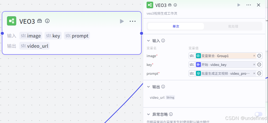
Task: Run the workflow with the panel play button
Action: pyautogui.click(x=239, y=5)
